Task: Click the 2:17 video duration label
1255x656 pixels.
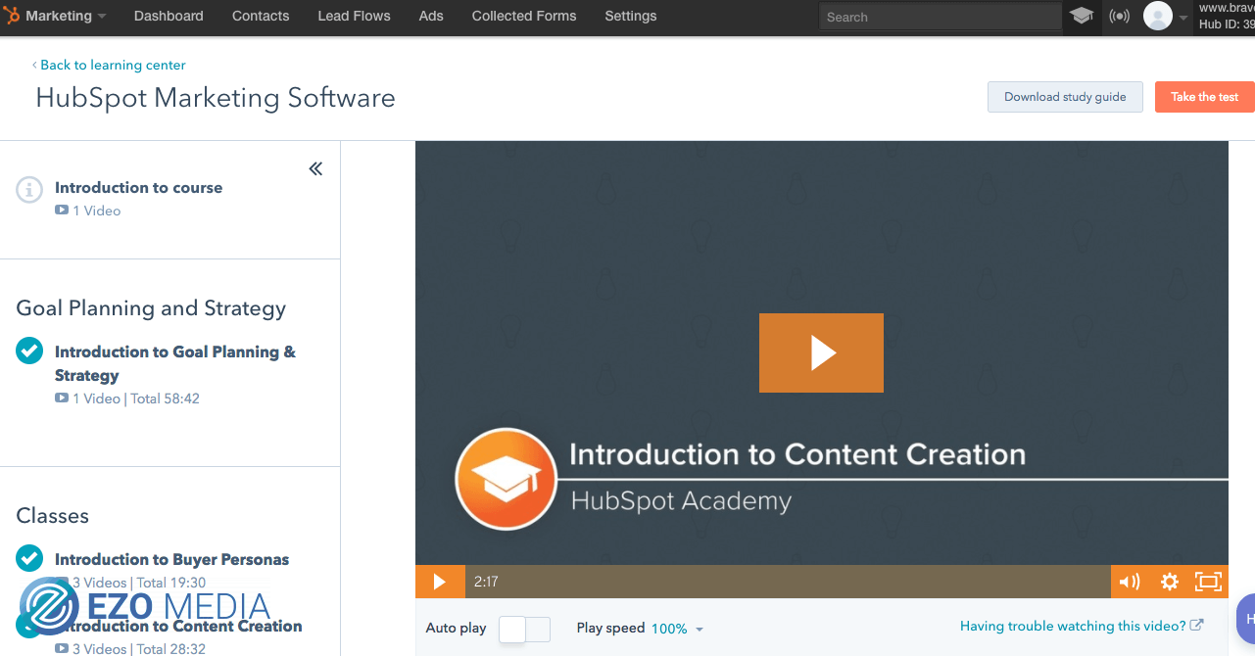Action: point(486,582)
